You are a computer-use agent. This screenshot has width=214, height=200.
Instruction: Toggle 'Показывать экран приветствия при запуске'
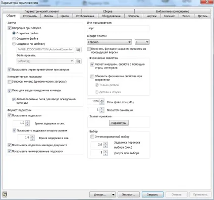click(10, 70)
